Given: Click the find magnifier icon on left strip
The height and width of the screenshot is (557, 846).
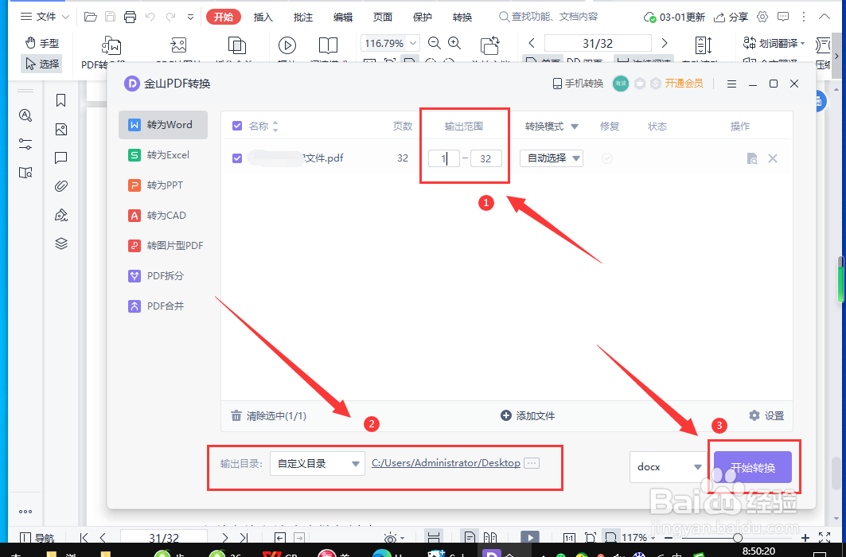Looking at the screenshot, I should [25, 115].
